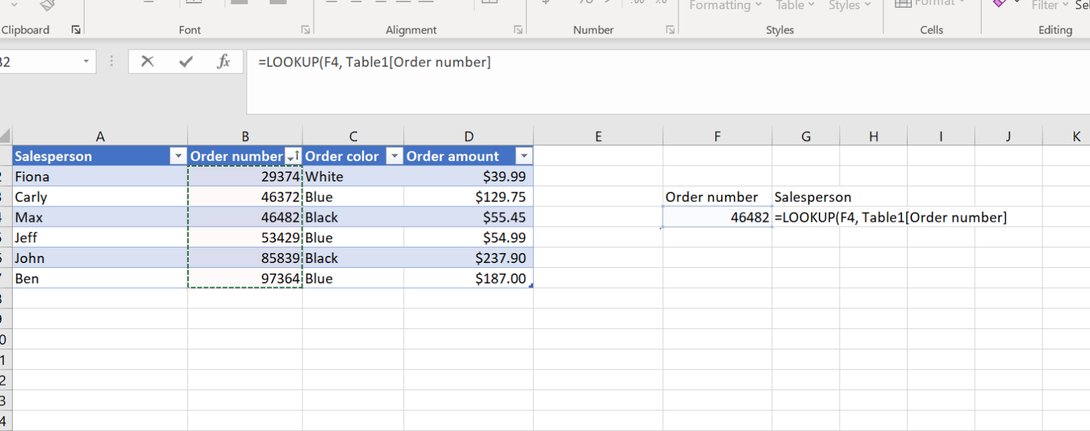
Task: Click the Format Painter icon
Action: click(46, 4)
